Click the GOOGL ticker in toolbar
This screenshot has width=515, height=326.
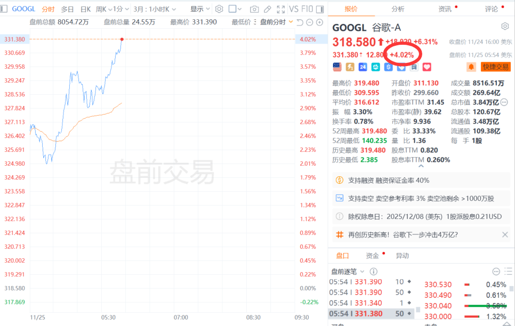pyautogui.click(x=23, y=9)
